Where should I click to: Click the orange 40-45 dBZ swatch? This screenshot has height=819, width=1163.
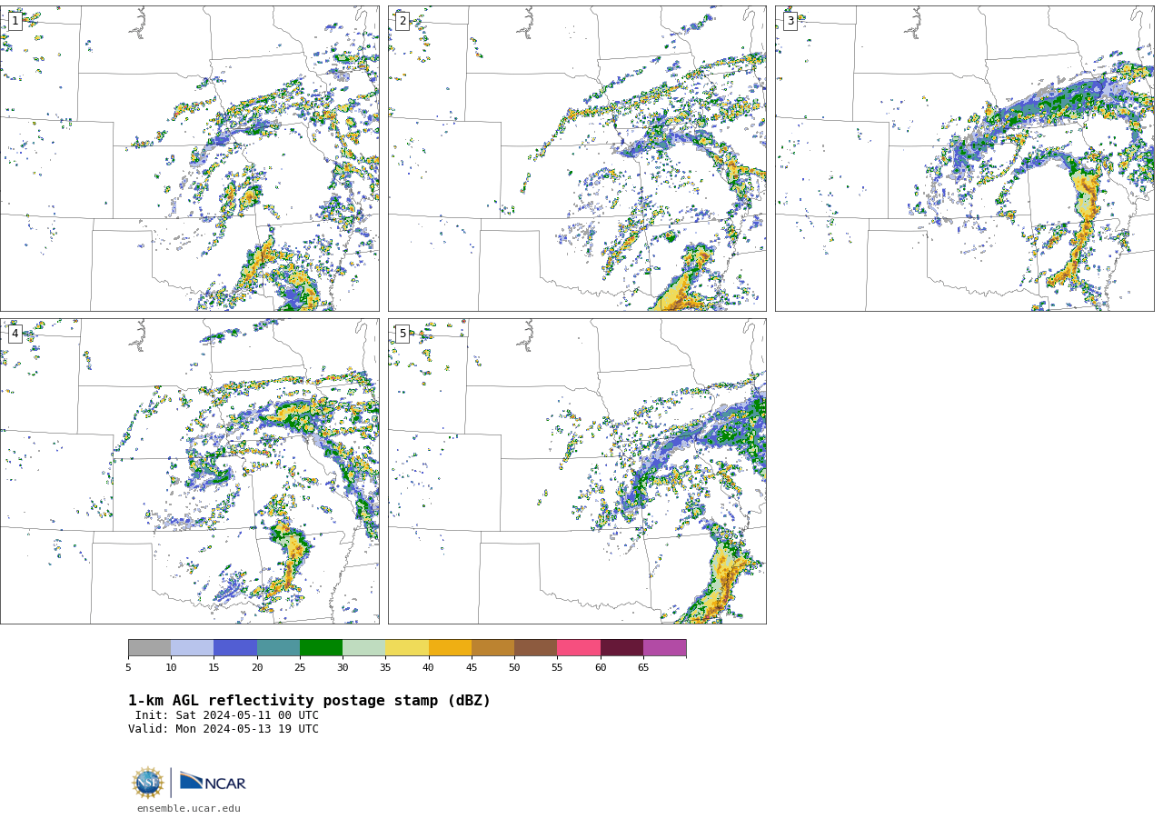click(x=450, y=647)
